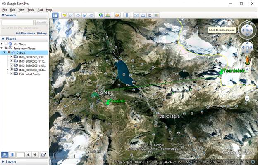Open the ruler measurement tool
The height and width of the screenshot is (165, 258).
tap(127, 15)
